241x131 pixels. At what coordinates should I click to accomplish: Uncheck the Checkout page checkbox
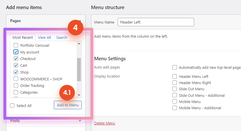pyautogui.click(x=16, y=59)
